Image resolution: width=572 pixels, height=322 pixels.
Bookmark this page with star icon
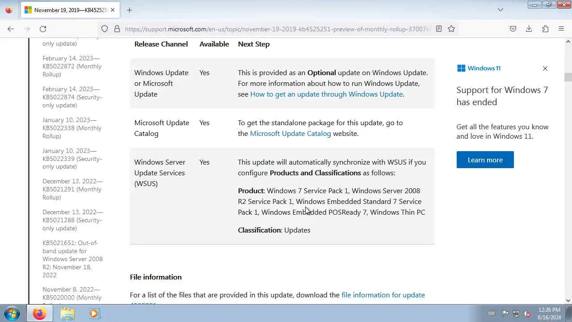[451, 29]
